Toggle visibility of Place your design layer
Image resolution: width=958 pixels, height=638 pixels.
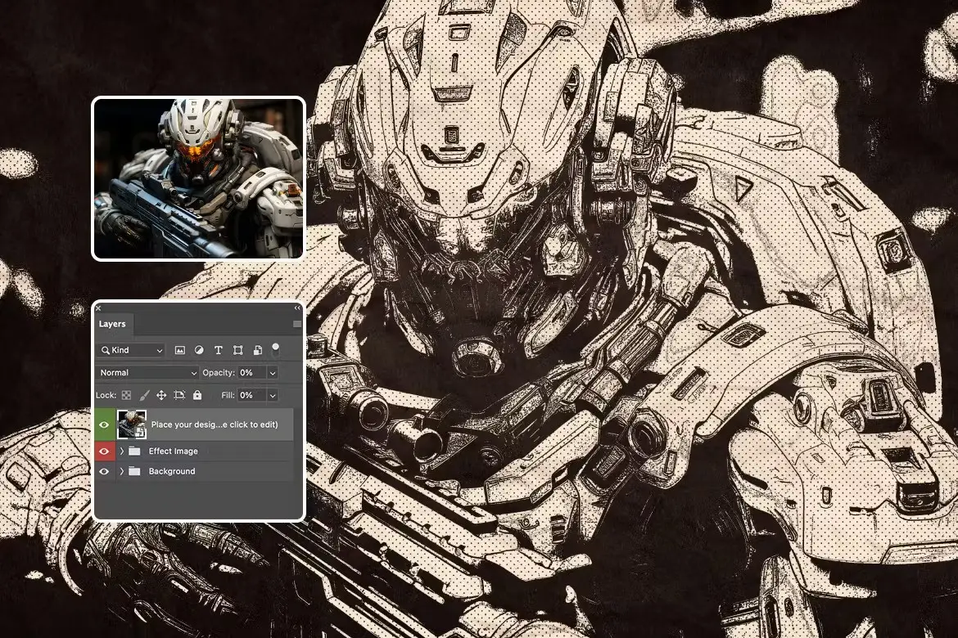pos(104,425)
